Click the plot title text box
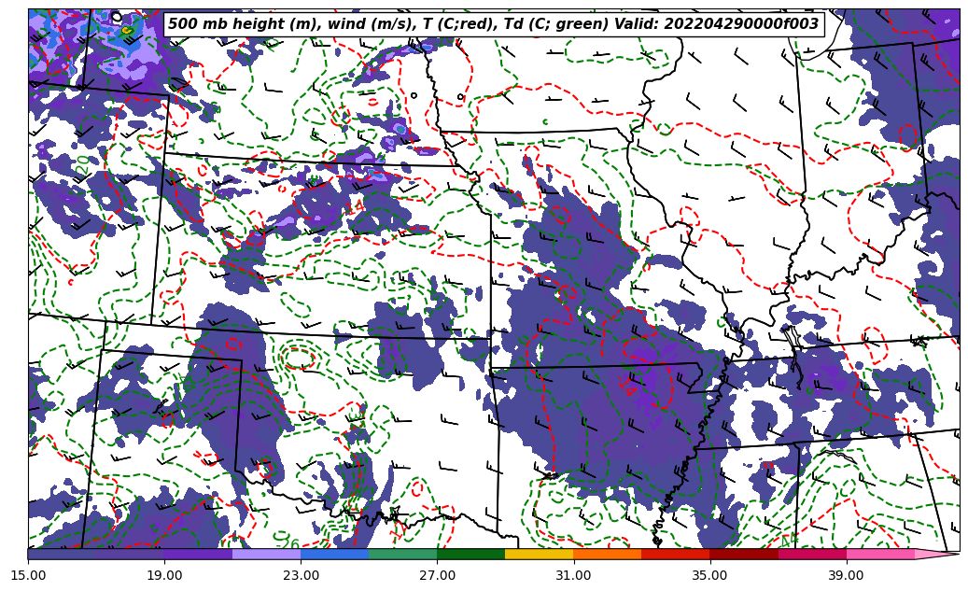Screen dimensions: 968x591 493,24
